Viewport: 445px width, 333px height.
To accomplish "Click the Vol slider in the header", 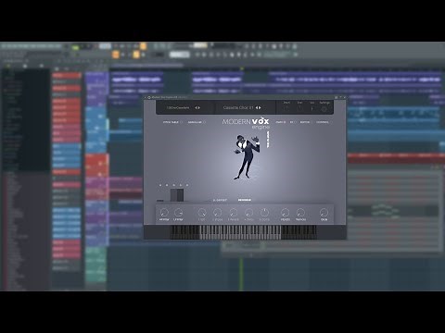I will [x=311, y=108].
